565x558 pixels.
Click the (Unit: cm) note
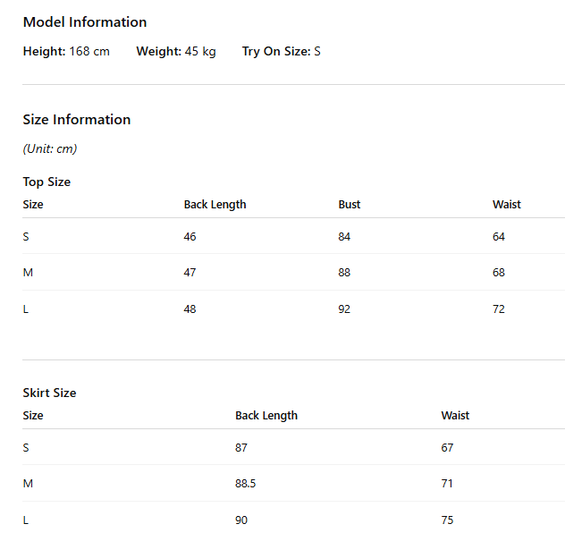[x=50, y=148]
